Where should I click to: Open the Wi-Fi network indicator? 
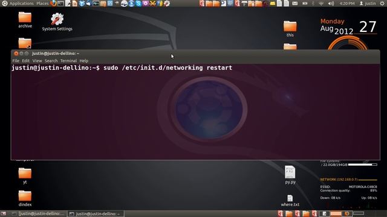321,4
